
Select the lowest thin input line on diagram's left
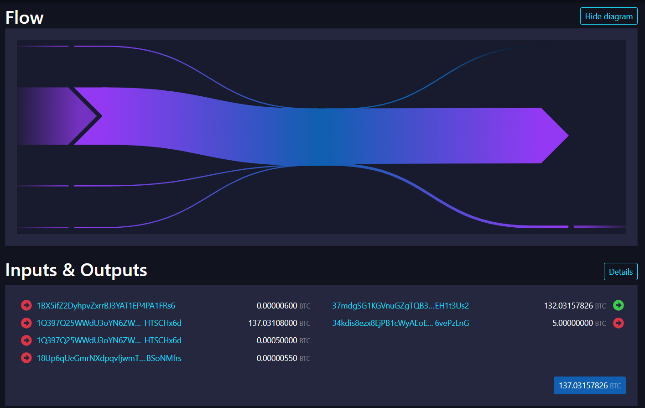[42, 227]
